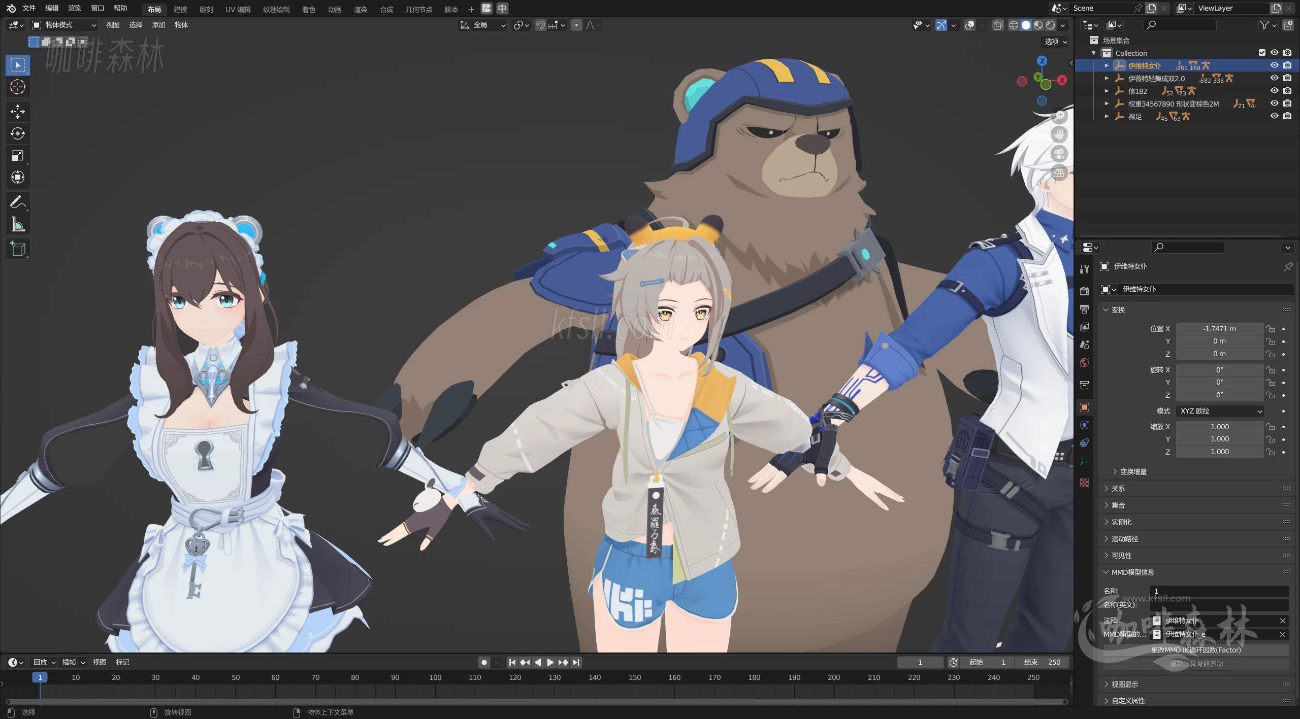The height and width of the screenshot is (719, 1300).
Task: Expand 裸足 object tree in outliner
Action: pos(1107,116)
